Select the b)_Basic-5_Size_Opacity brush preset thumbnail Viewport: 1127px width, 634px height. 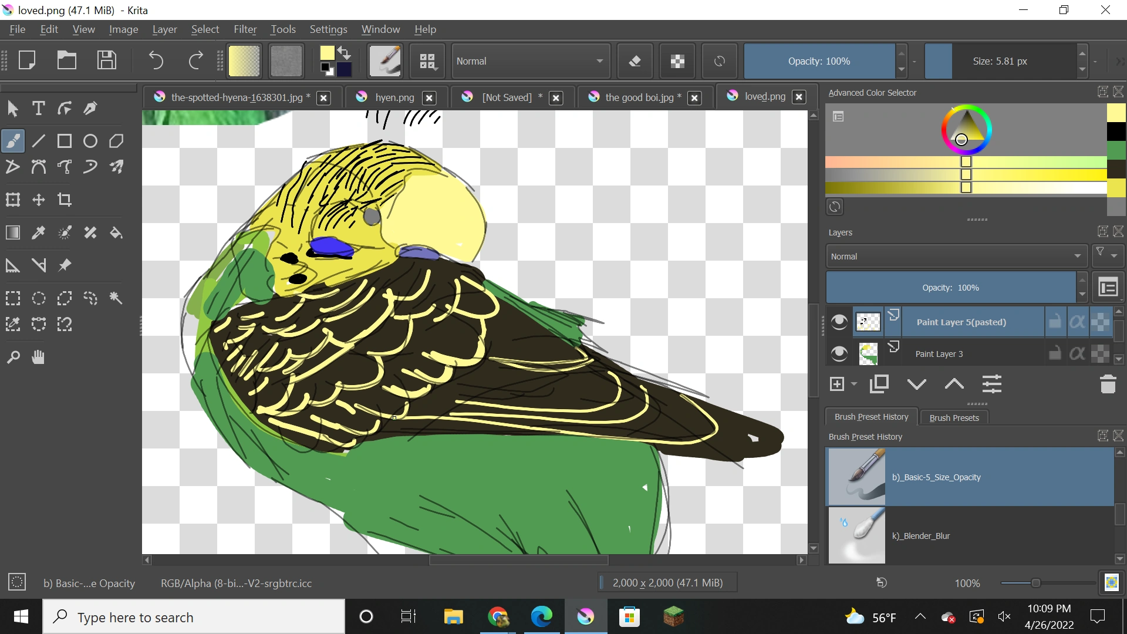pyautogui.click(x=856, y=476)
